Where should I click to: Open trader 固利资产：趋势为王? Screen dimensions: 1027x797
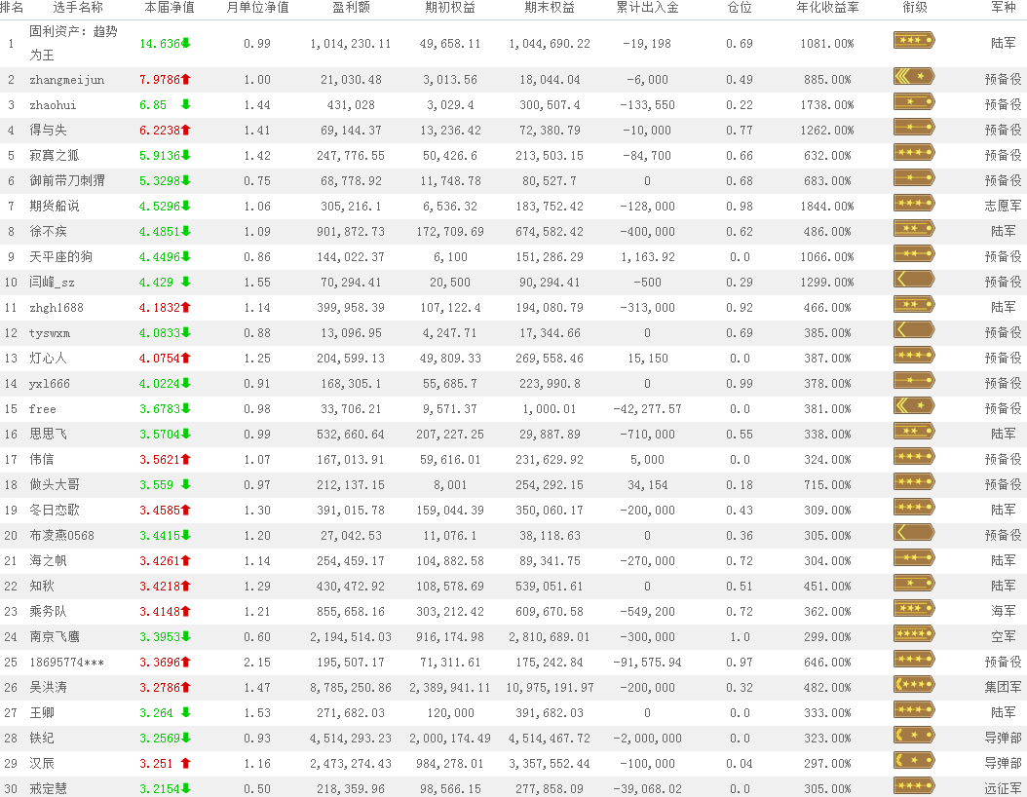pos(73,43)
